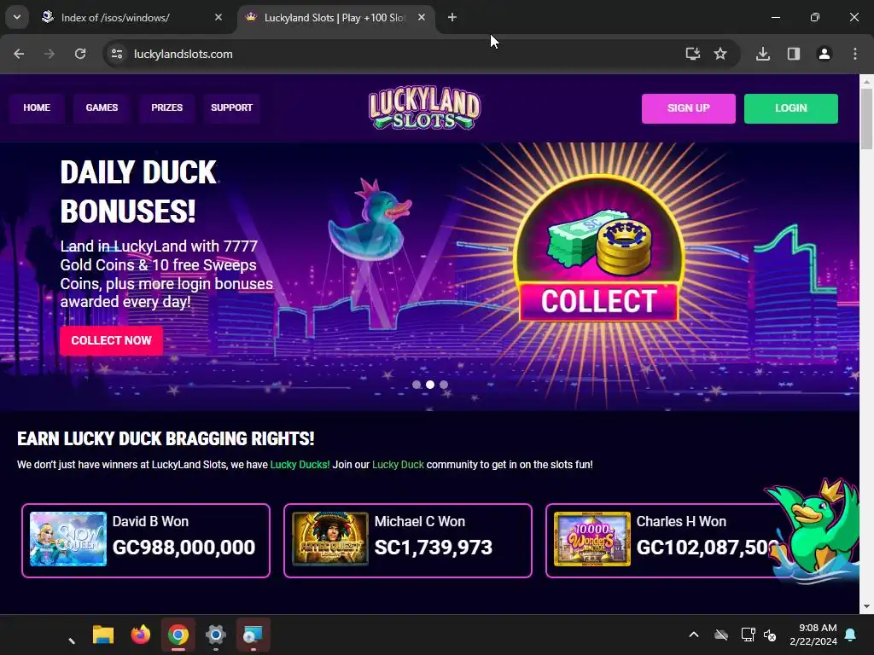Open the 10,000 Wonders game thumbnail
The height and width of the screenshot is (655, 874).
(x=592, y=539)
